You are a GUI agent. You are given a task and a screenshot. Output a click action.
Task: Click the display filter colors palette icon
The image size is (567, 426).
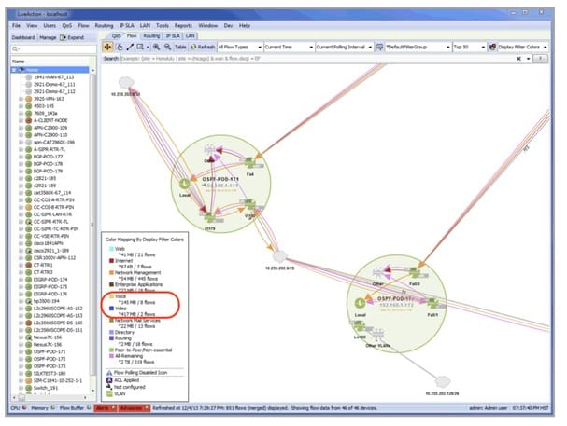(492, 47)
